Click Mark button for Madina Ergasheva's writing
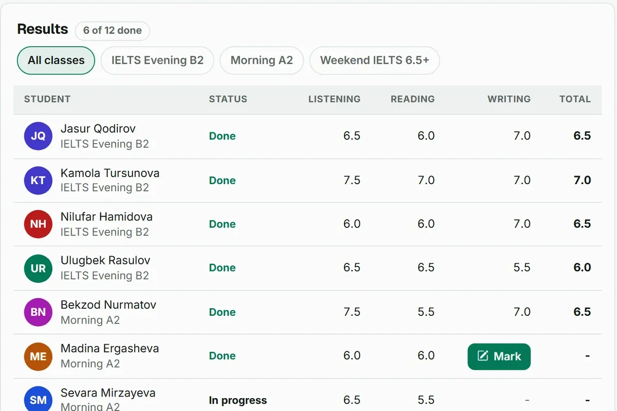617x411 pixels. pos(499,356)
